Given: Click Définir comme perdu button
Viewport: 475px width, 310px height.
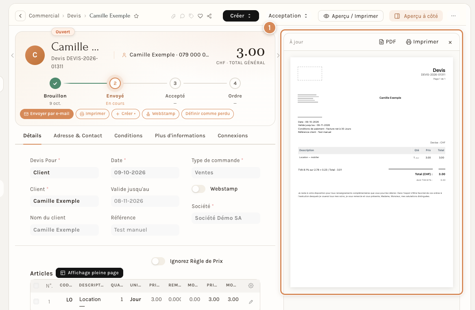Looking at the screenshot, I should click(207, 114).
